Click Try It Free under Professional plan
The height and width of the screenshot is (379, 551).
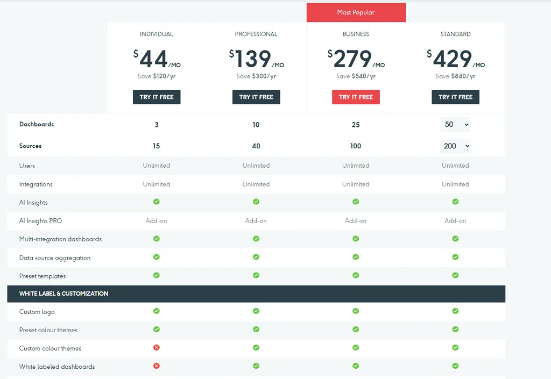point(256,97)
